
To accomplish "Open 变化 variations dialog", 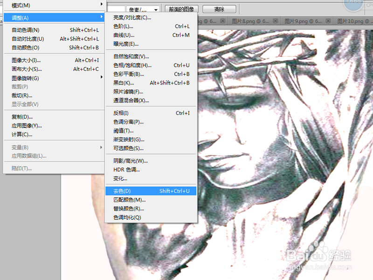I will (x=151, y=179).
